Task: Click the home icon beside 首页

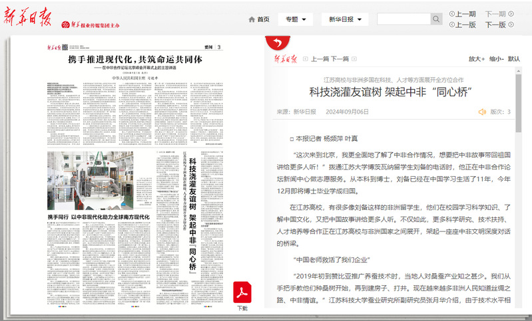Action: click(x=252, y=19)
